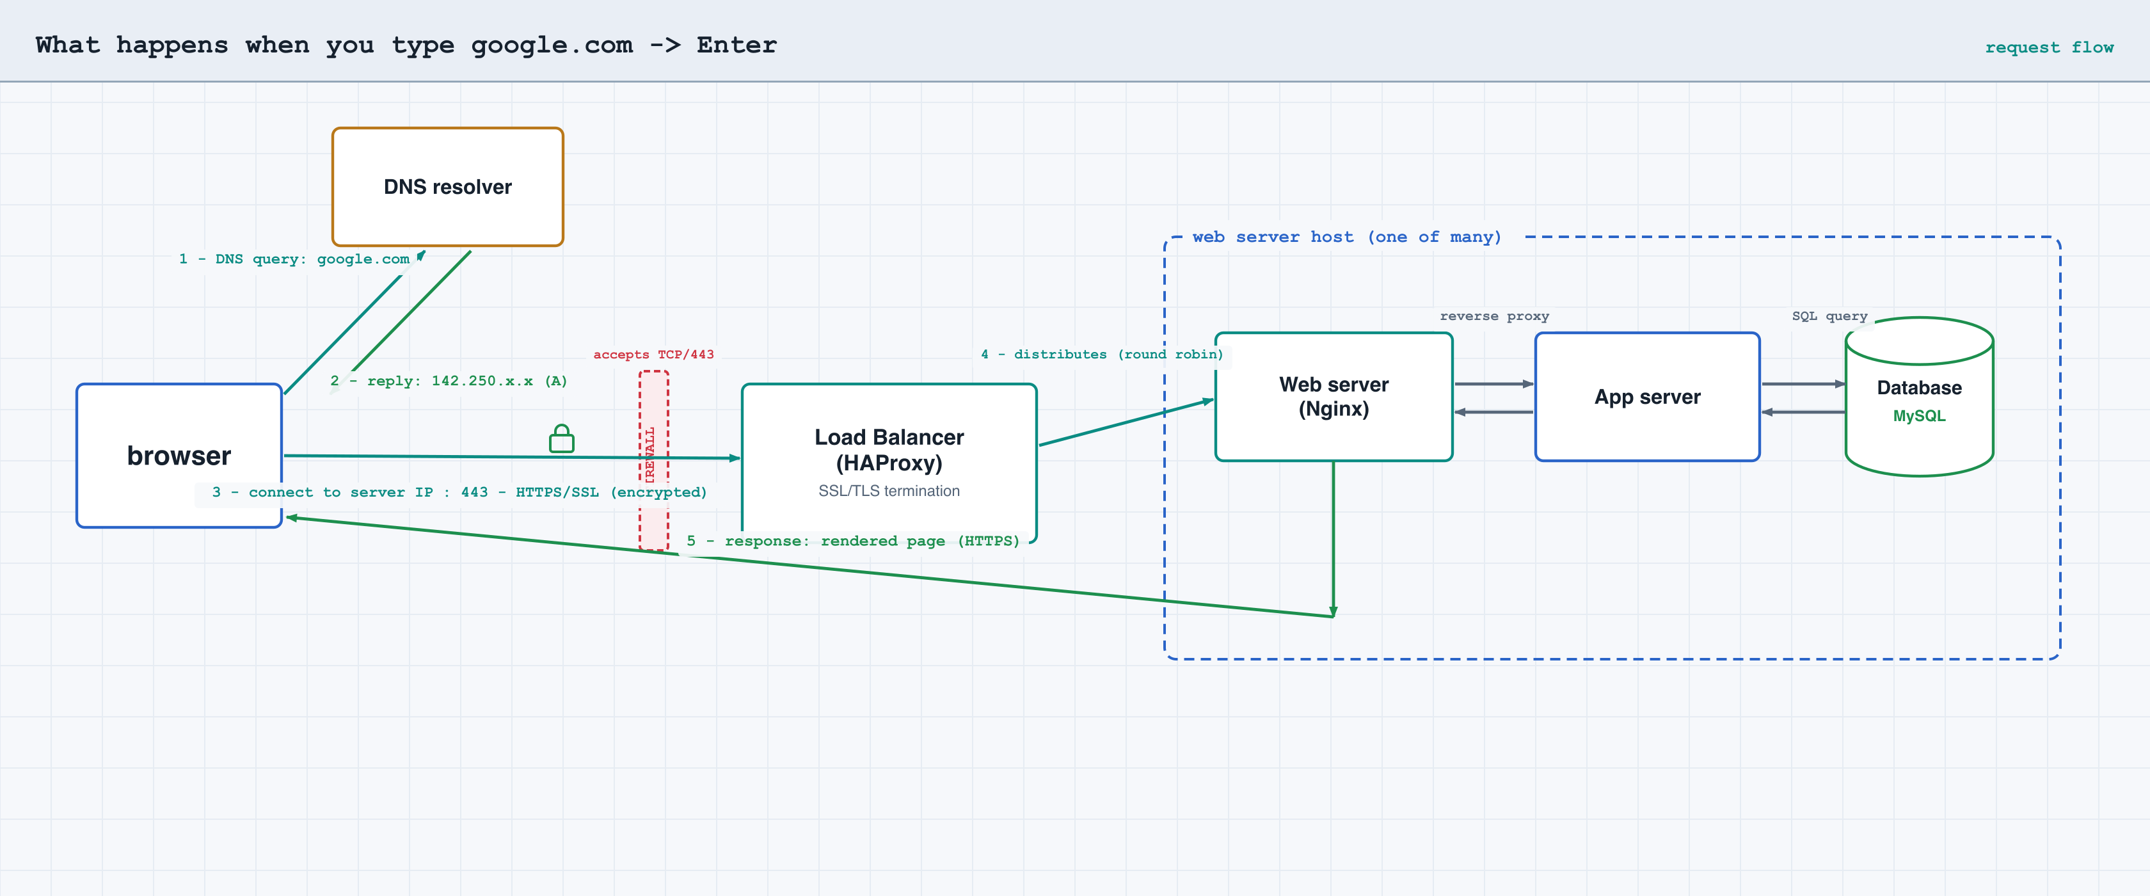Select the App server node

coord(1648,397)
